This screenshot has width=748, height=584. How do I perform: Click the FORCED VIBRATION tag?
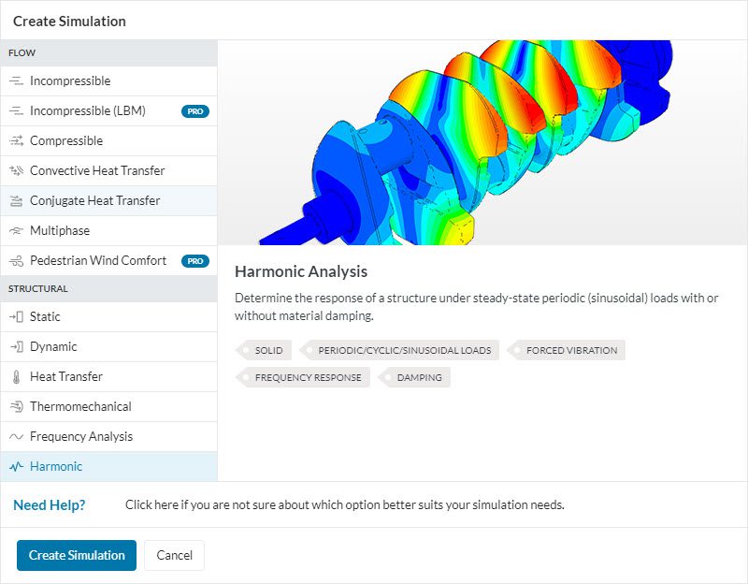pyautogui.click(x=570, y=351)
